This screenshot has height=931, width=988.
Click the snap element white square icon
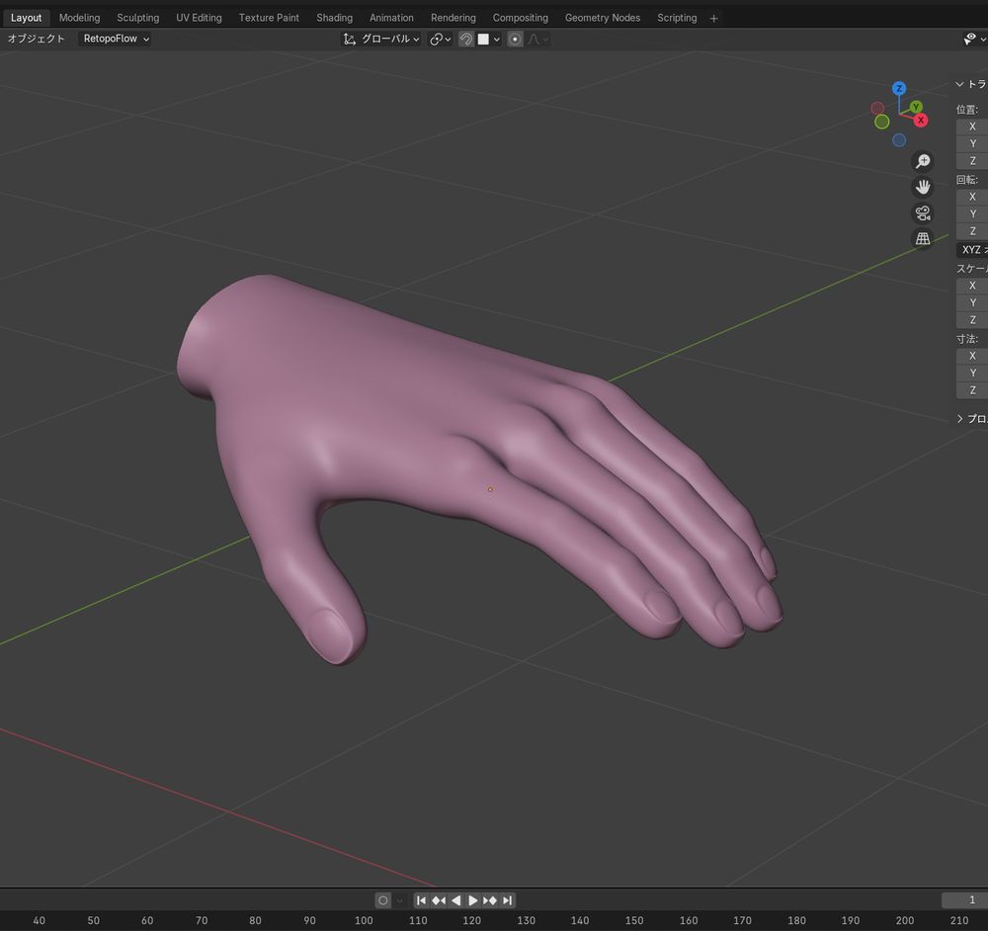[483, 40]
